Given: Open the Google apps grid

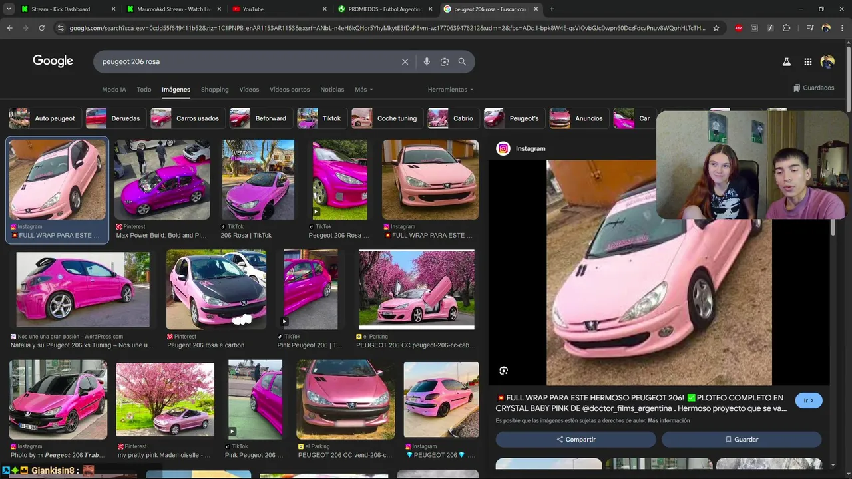Looking at the screenshot, I should (807, 61).
